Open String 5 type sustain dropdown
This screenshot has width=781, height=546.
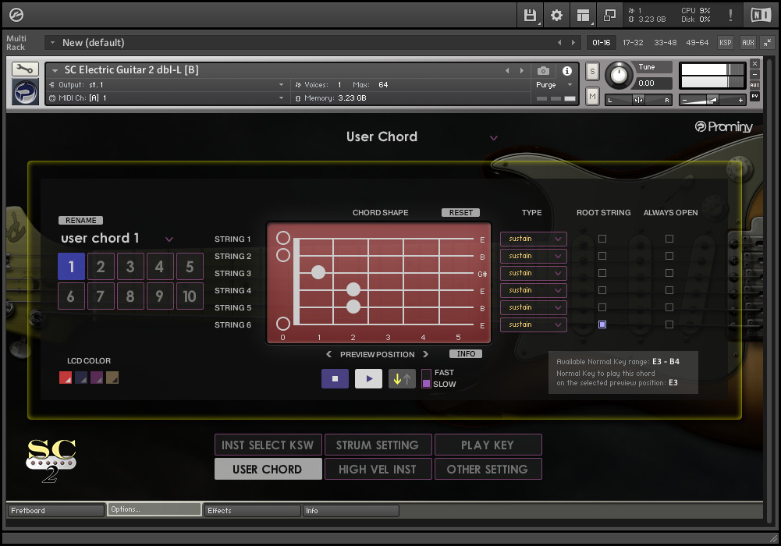click(x=534, y=307)
